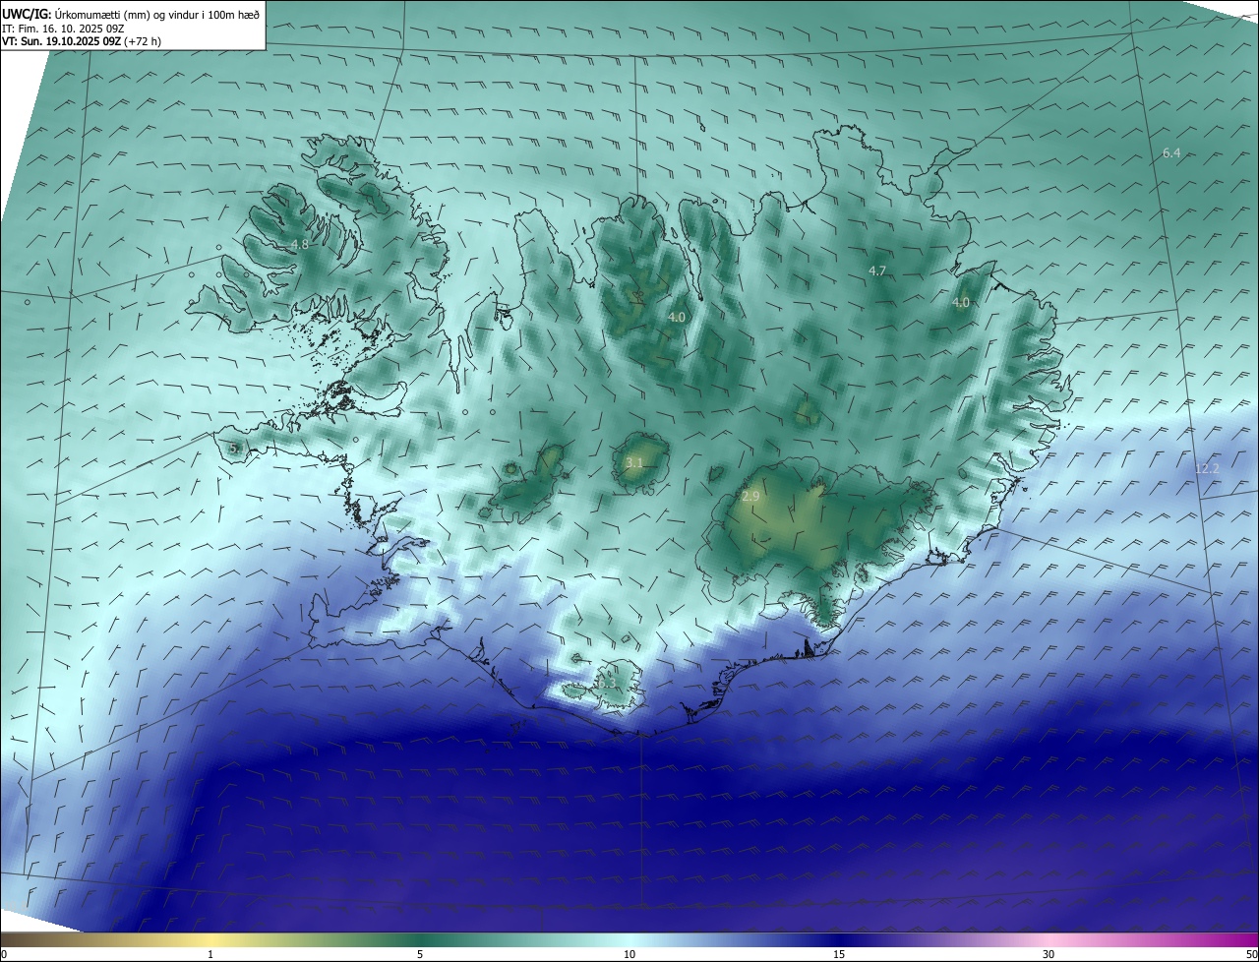Click the 6.3 value on the southern glacier

click(x=607, y=684)
